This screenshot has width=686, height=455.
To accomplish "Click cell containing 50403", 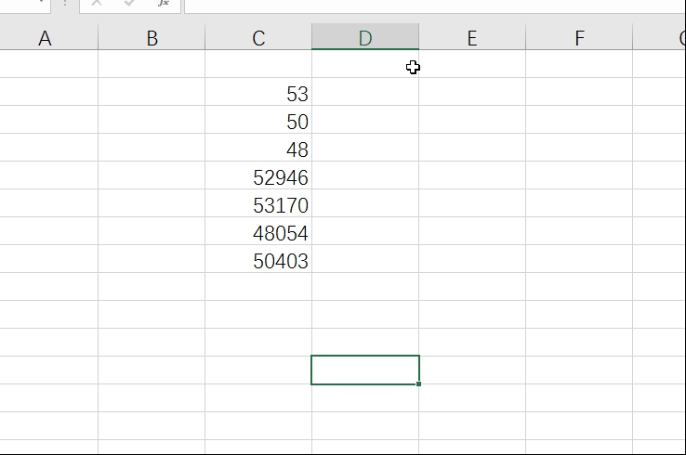I will [x=258, y=259].
